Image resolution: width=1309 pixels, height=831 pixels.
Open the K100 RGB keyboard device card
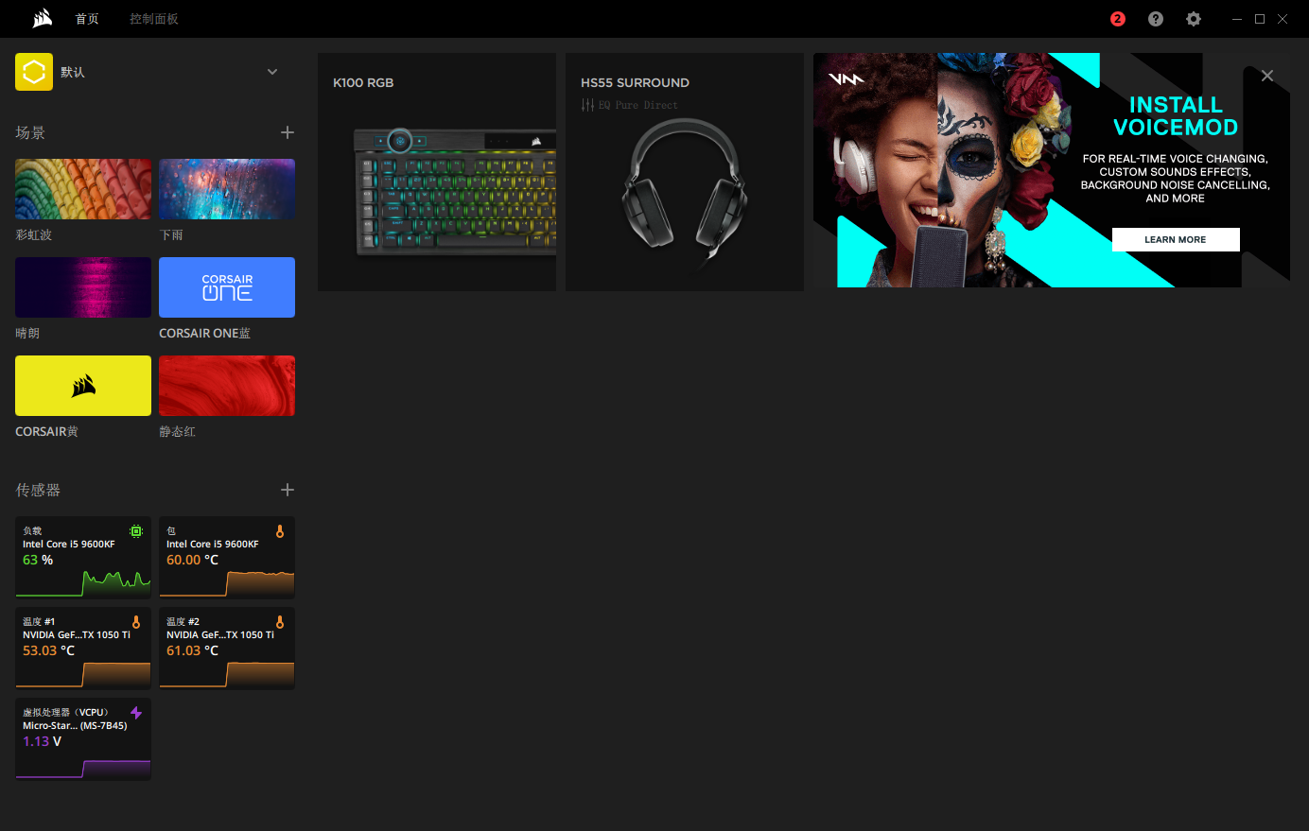[437, 172]
